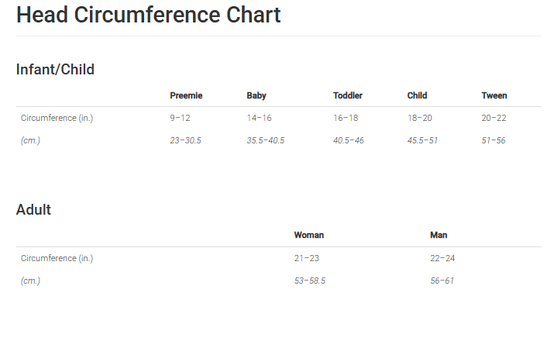The width and height of the screenshot is (554, 341).
Task: Select the Woman column header
Action: coord(309,235)
